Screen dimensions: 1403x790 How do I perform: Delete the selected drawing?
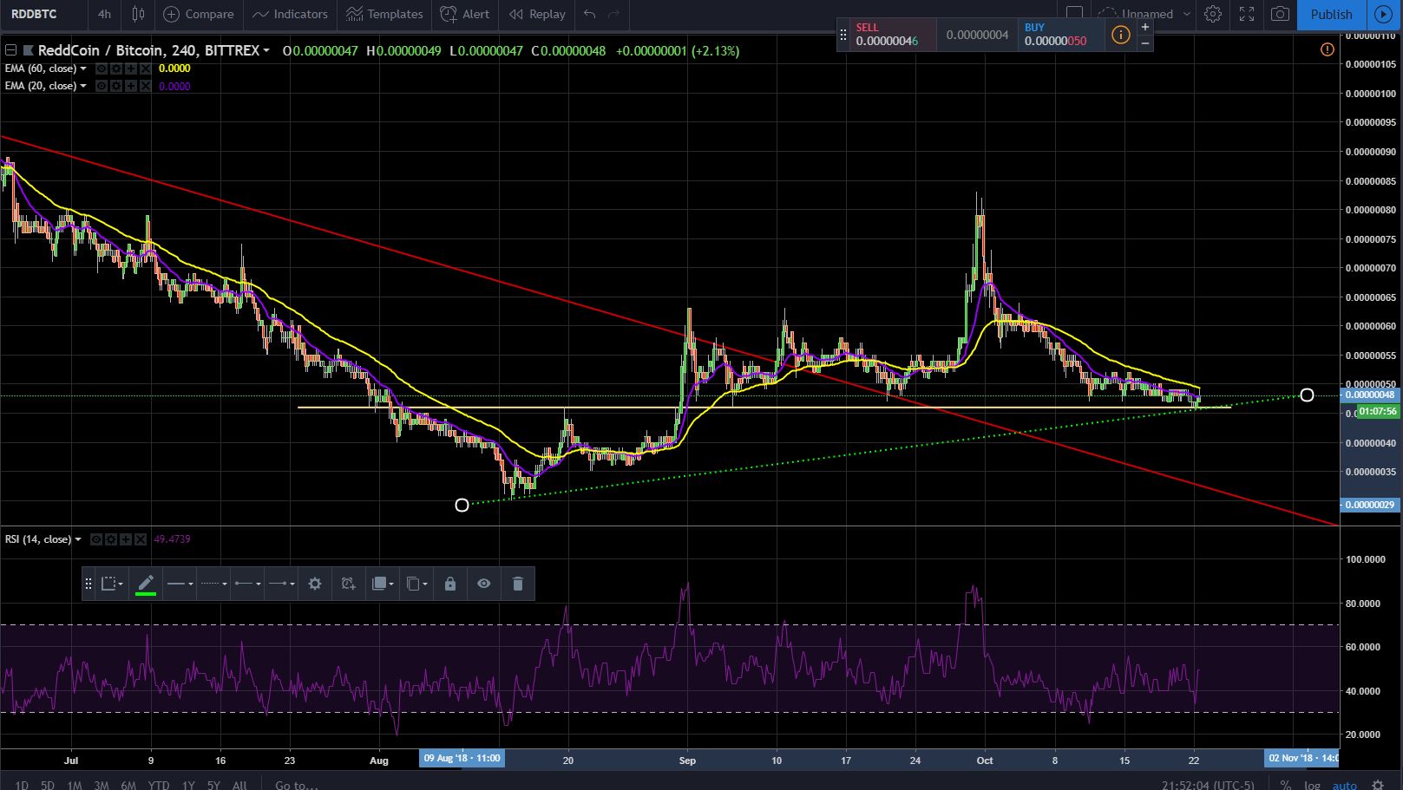[x=518, y=584]
